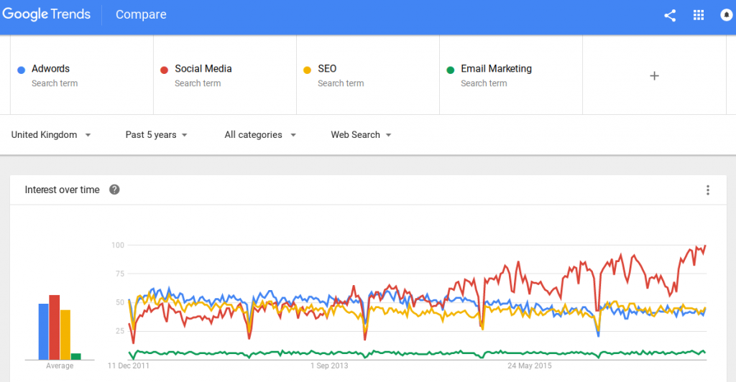Screen dimensions: 736x382
Task: Edit the Email Marketing search term
Action: click(496, 69)
